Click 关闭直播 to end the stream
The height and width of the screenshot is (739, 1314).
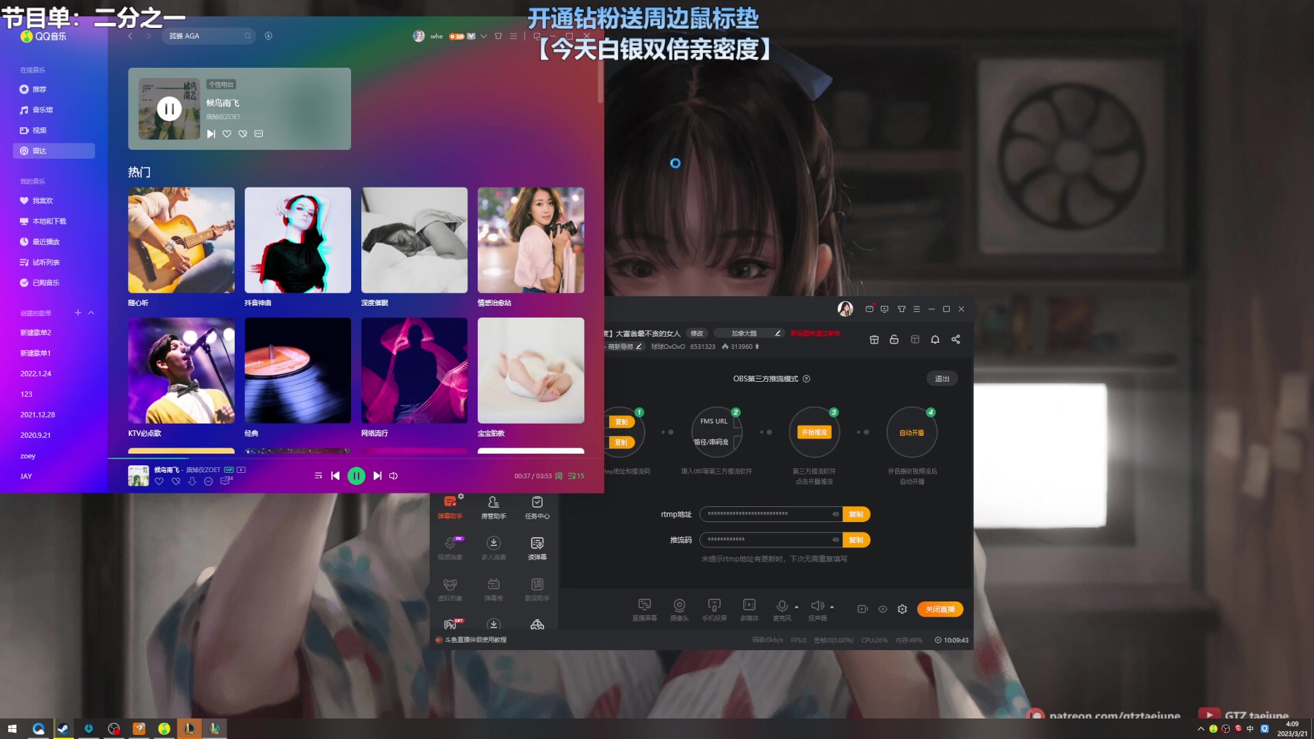pyautogui.click(x=940, y=609)
